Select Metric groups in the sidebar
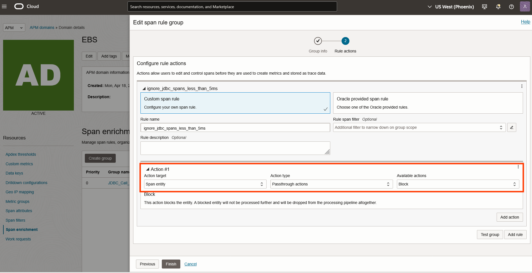This screenshot has width=532, height=273. click(17, 201)
